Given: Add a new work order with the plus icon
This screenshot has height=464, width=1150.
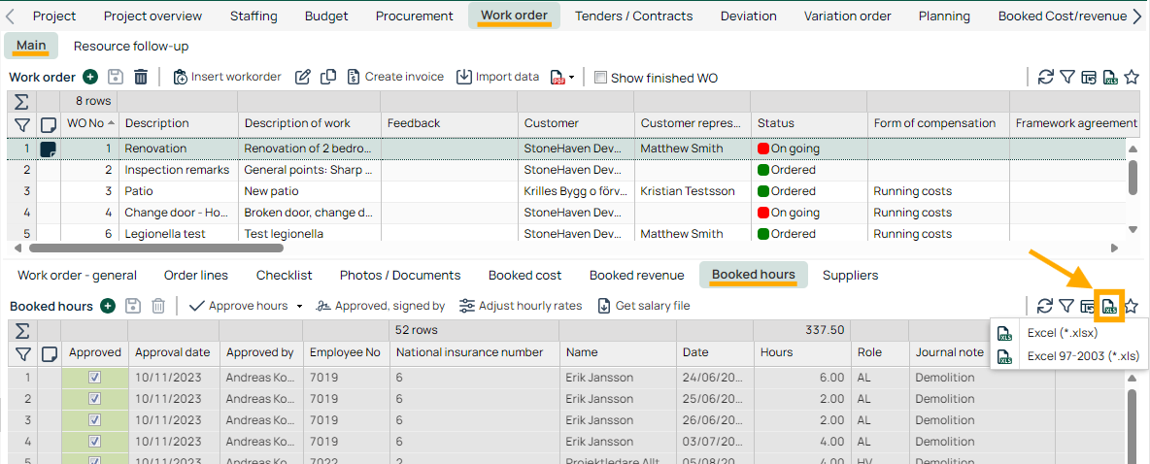Looking at the screenshot, I should [90, 77].
